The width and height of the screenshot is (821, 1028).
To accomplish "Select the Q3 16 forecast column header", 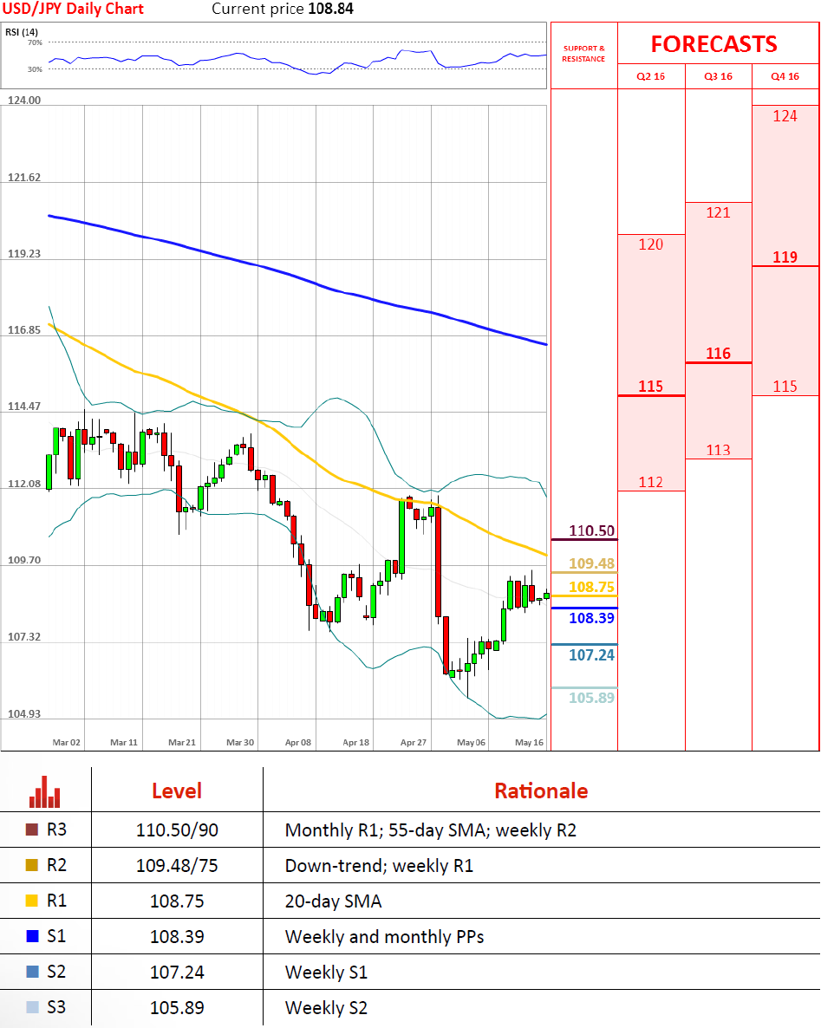I will click(x=718, y=76).
